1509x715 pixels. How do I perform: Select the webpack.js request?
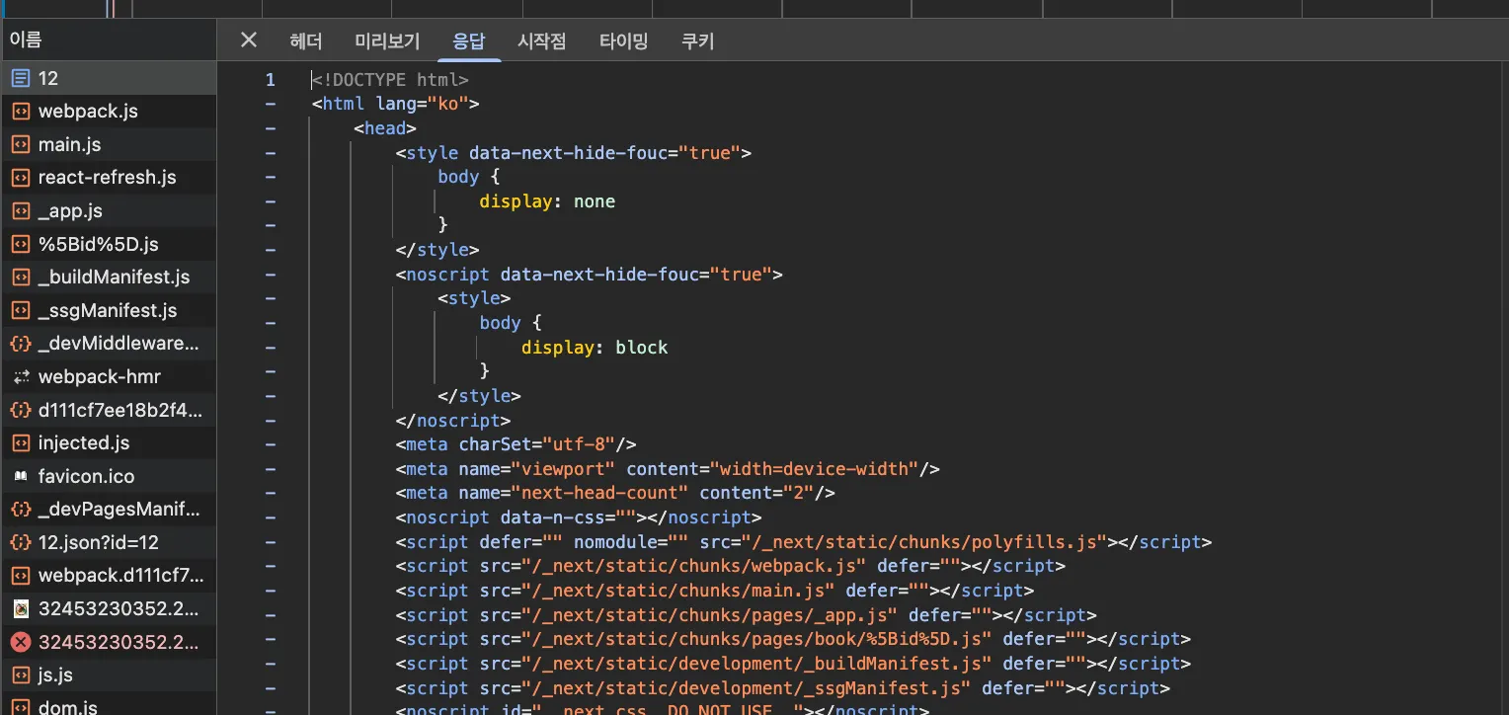108,112
